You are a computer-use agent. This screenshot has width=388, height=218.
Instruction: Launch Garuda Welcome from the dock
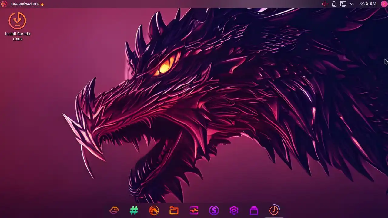(114, 210)
